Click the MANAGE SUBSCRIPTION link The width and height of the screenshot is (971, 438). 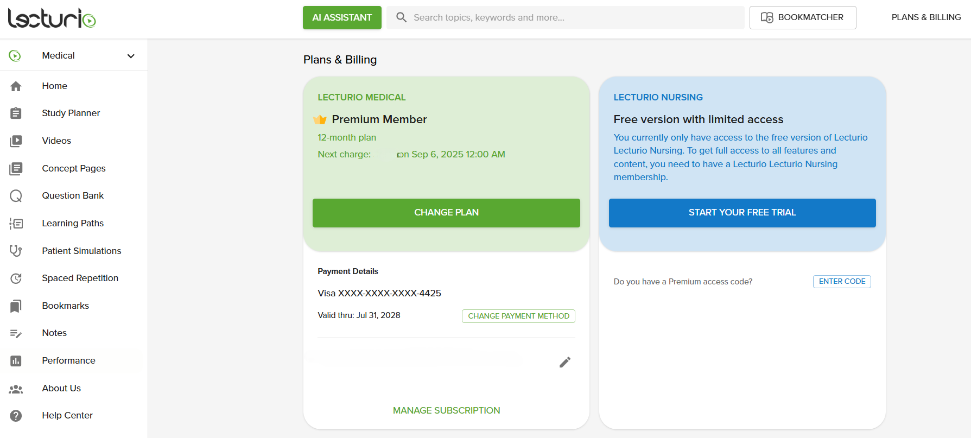click(447, 410)
